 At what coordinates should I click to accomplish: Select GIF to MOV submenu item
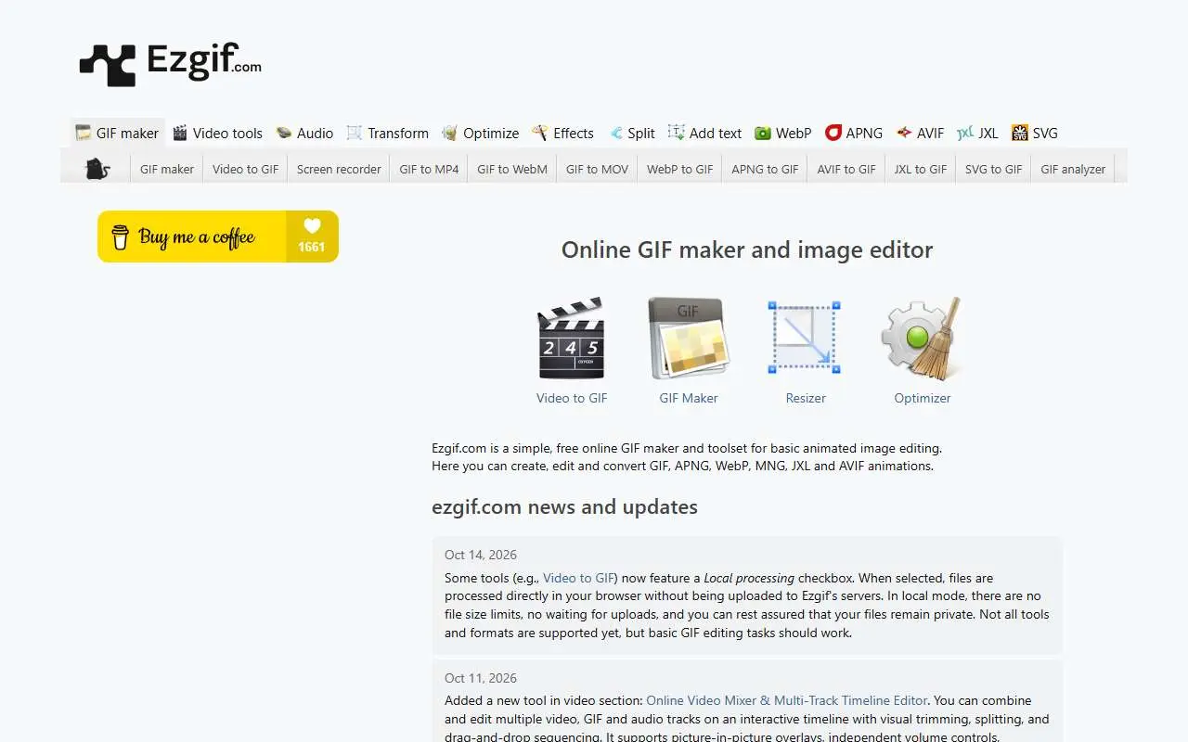coord(597,169)
